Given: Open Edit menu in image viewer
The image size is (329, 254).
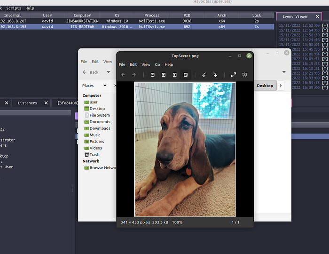Looking at the screenshot, I should [133, 64].
